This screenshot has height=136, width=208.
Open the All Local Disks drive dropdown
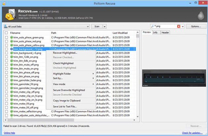[87, 26]
